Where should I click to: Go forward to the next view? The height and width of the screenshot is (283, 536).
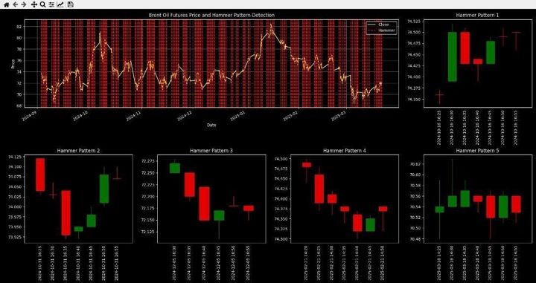tap(24, 4)
